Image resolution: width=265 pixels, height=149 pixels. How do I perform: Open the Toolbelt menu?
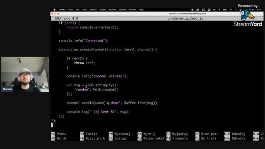pyautogui.click(x=123, y=10)
